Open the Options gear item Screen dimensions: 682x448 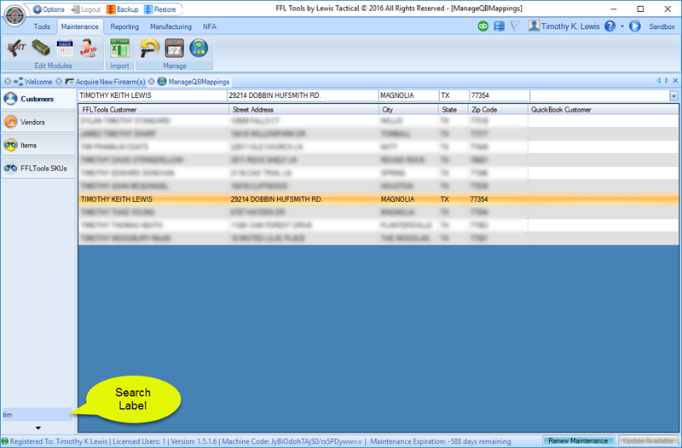click(x=49, y=9)
